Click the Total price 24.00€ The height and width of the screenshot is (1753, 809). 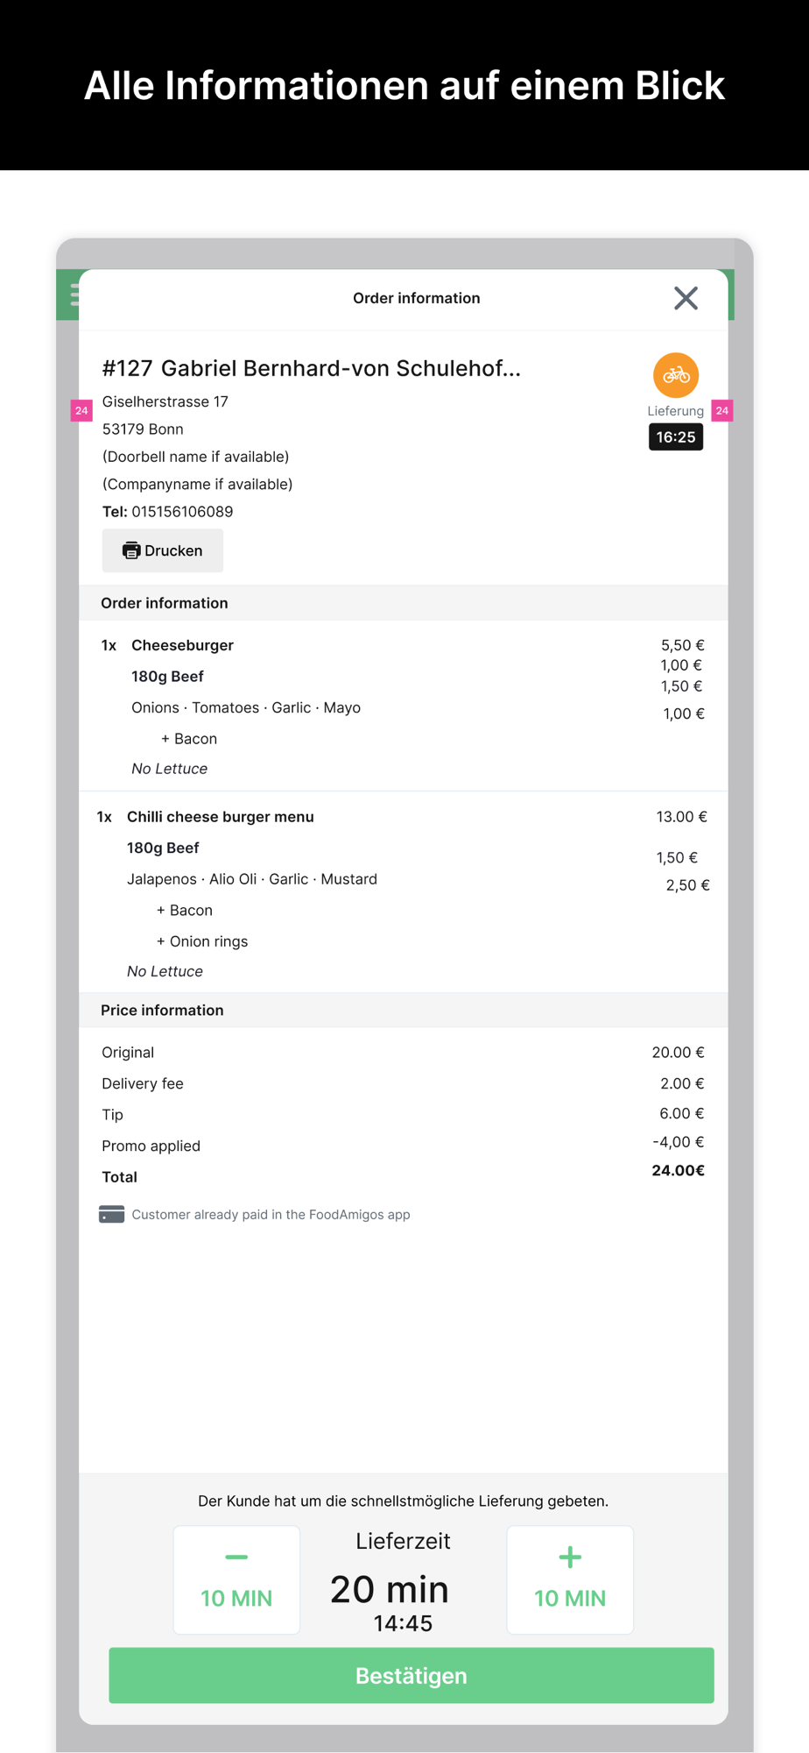(678, 1171)
